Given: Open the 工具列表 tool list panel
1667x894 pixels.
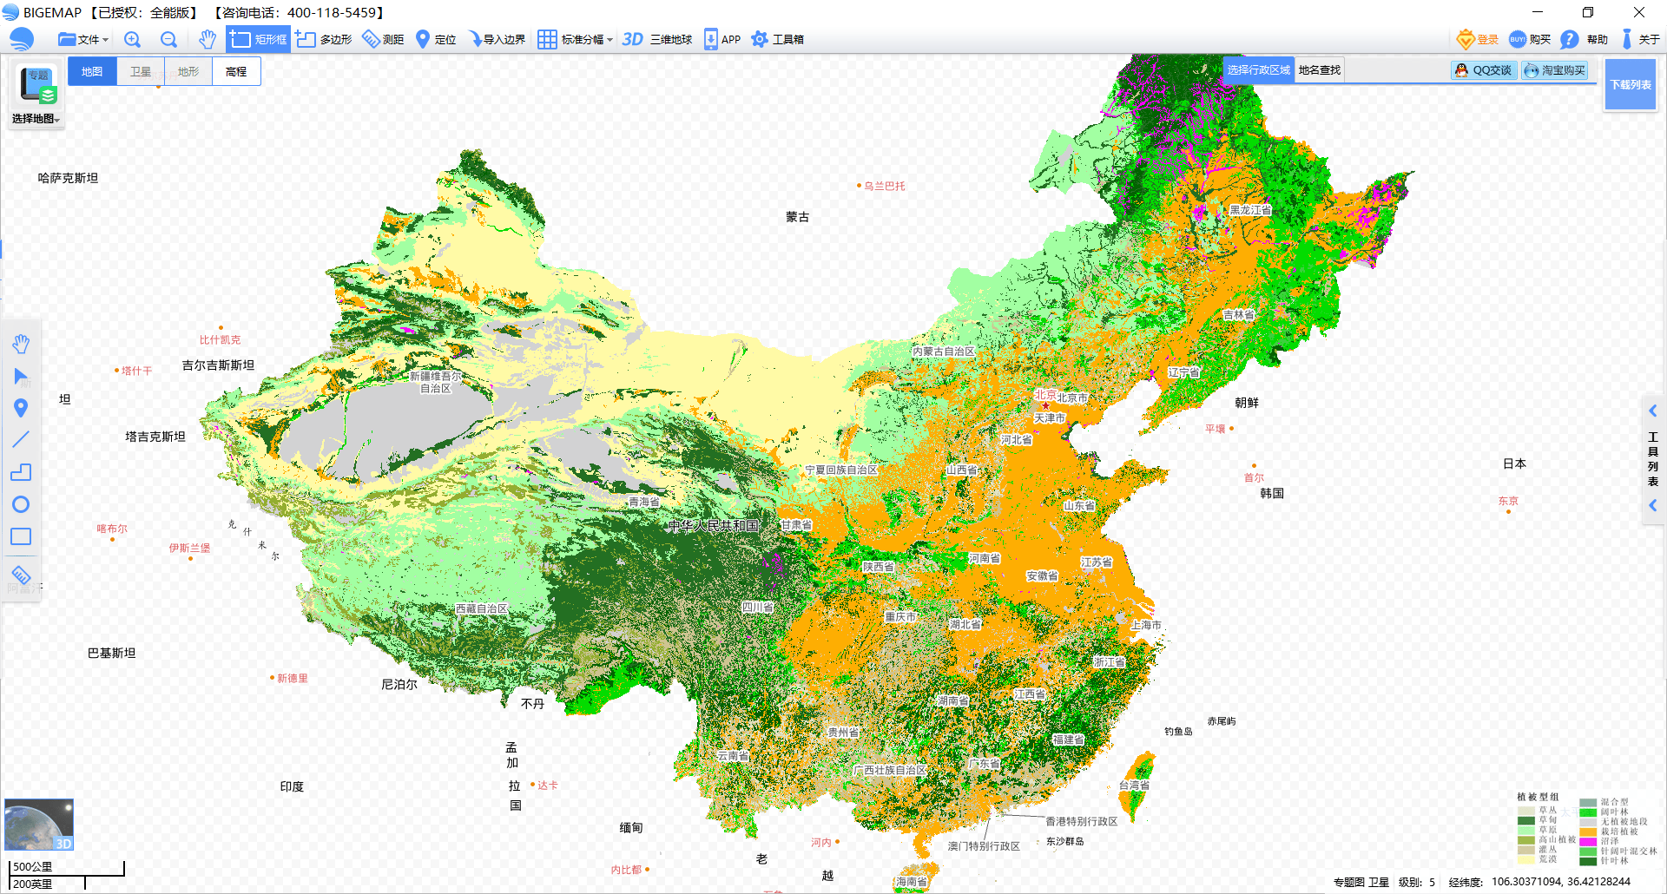Looking at the screenshot, I should [1653, 458].
